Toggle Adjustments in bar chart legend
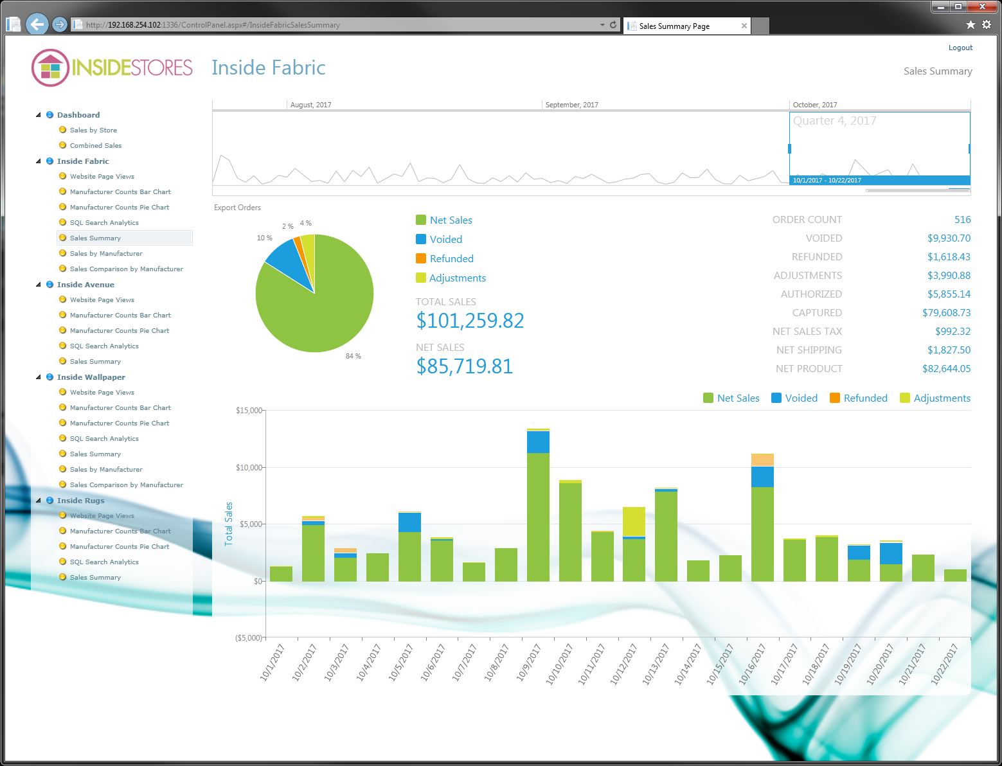Viewport: 1002px width, 766px height. (x=935, y=398)
